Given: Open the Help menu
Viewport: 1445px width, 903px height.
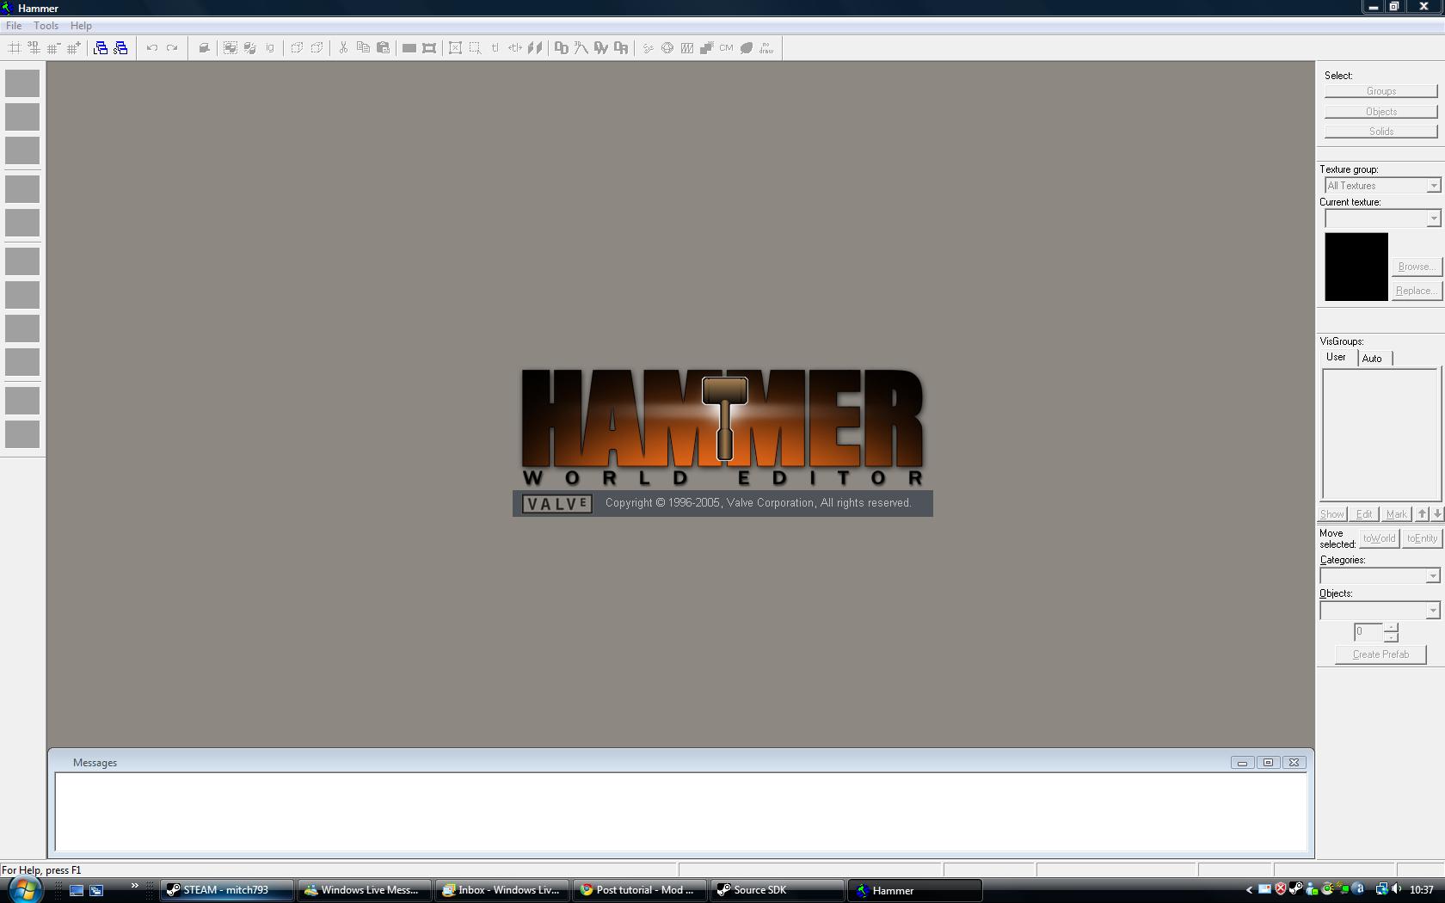Looking at the screenshot, I should pos(81,26).
